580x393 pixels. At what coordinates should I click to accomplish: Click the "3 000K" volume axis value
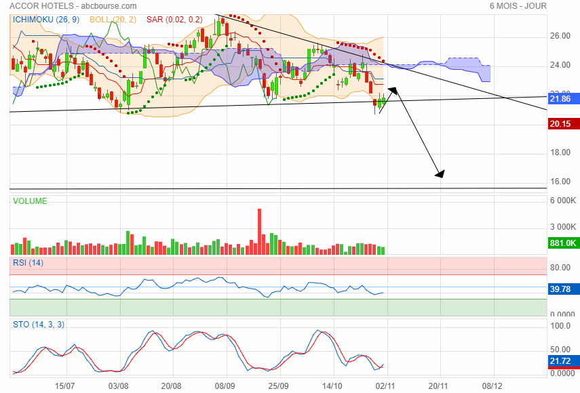click(563, 227)
